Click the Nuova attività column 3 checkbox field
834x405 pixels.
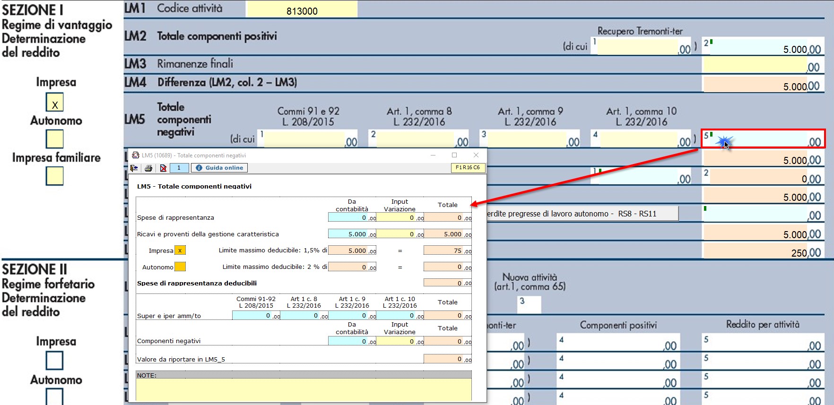coord(530,304)
